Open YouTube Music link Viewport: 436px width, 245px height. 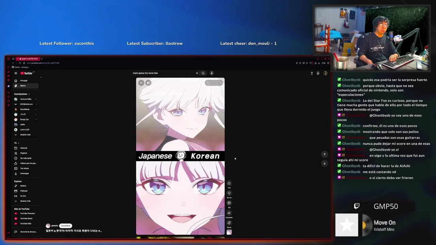pyautogui.click(x=26, y=218)
